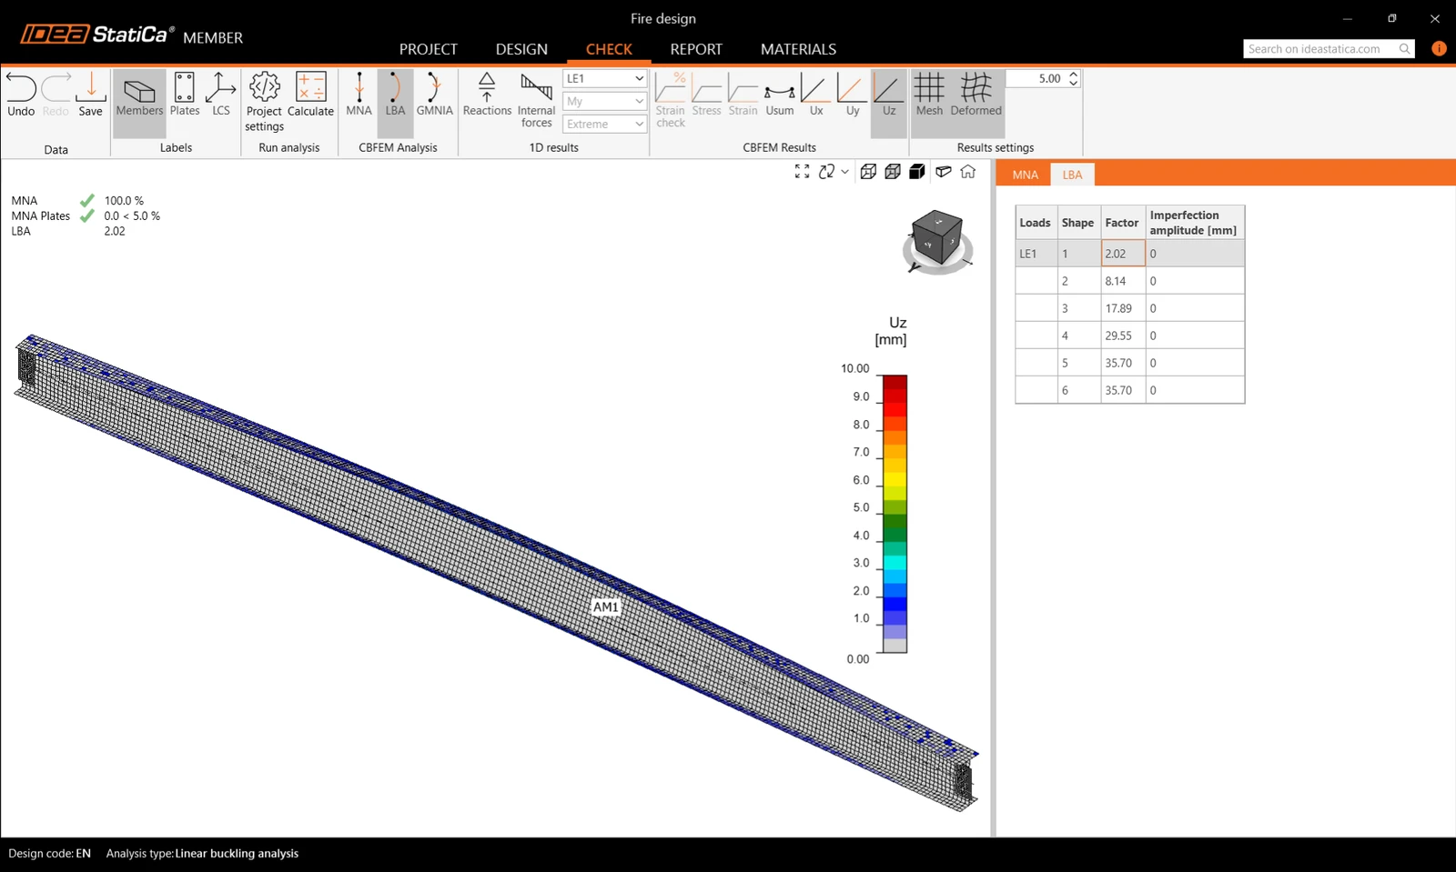Screen dimensions: 1456x872
Task: Reset to home view
Action: 968,172
